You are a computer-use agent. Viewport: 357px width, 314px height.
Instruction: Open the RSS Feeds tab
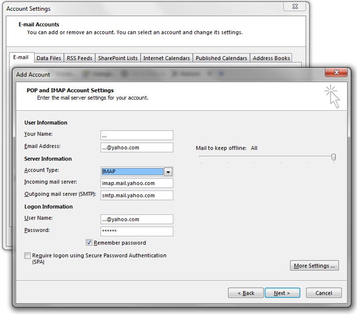point(80,58)
